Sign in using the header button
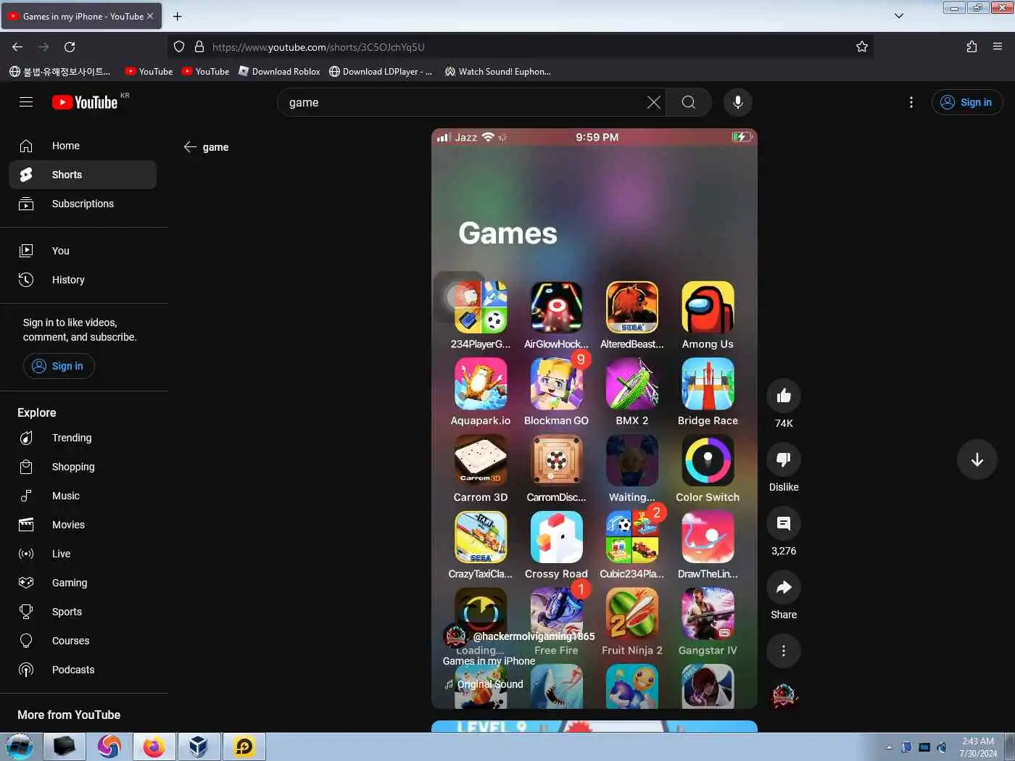This screenshot has width=1015, height=761. coord(966,102)
